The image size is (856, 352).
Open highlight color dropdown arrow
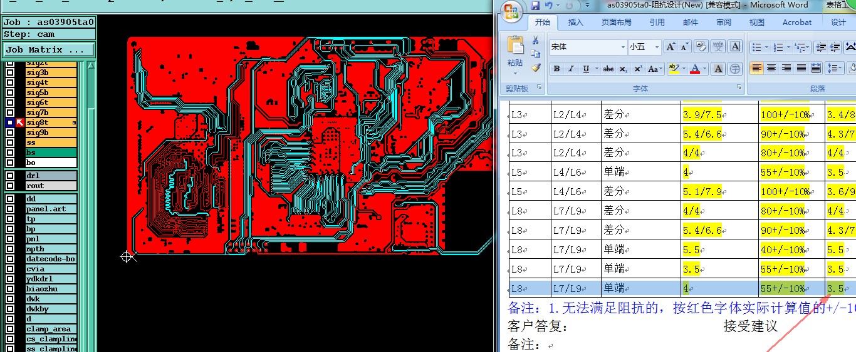pos(683,69)
